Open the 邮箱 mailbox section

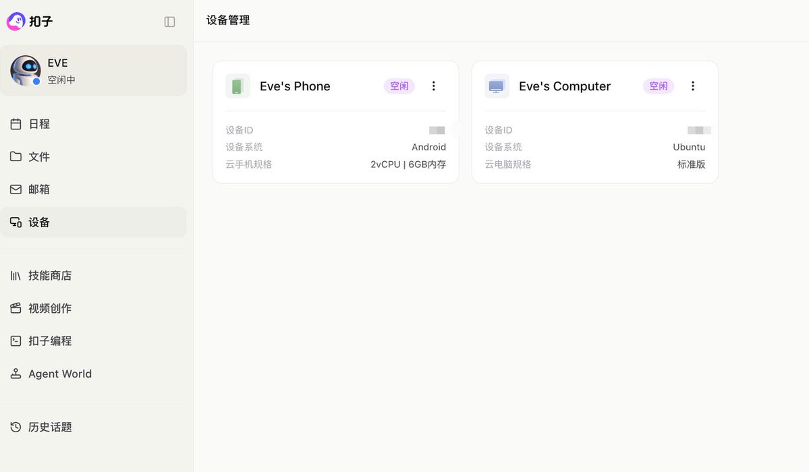(x=38, y=189)
